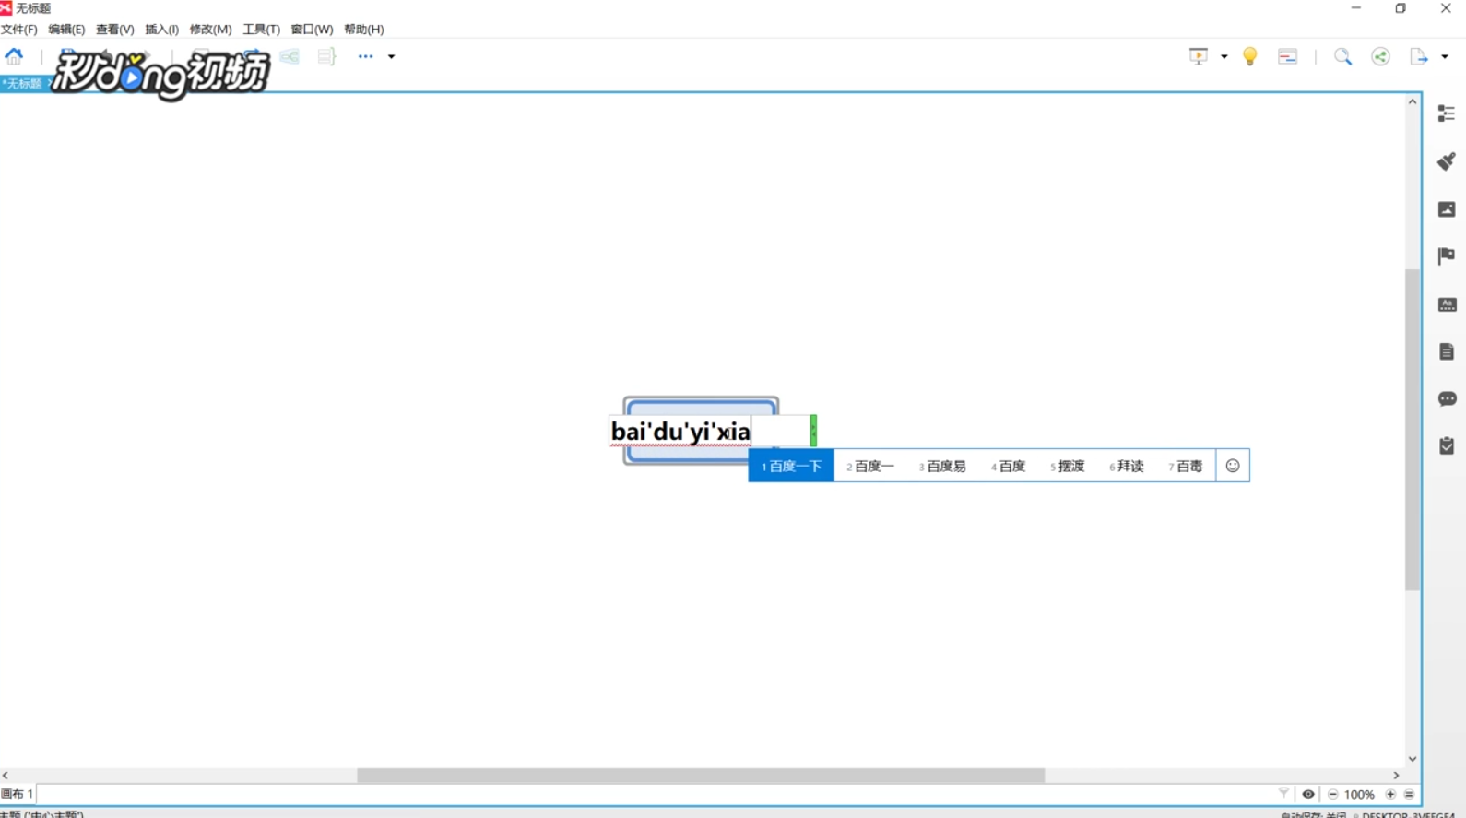Viewport: 1466px width, 818px height.
Task: Toggle the eye visibility icon in status bar
Action: coord(1308,794)
